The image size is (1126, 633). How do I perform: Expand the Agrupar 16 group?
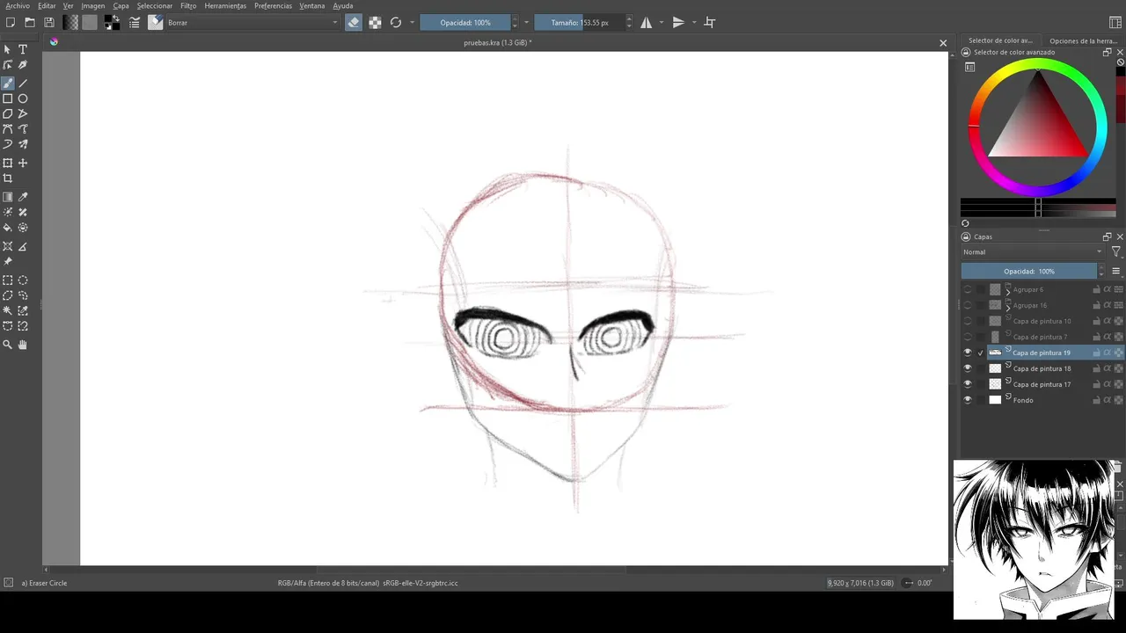point(1008,307)
